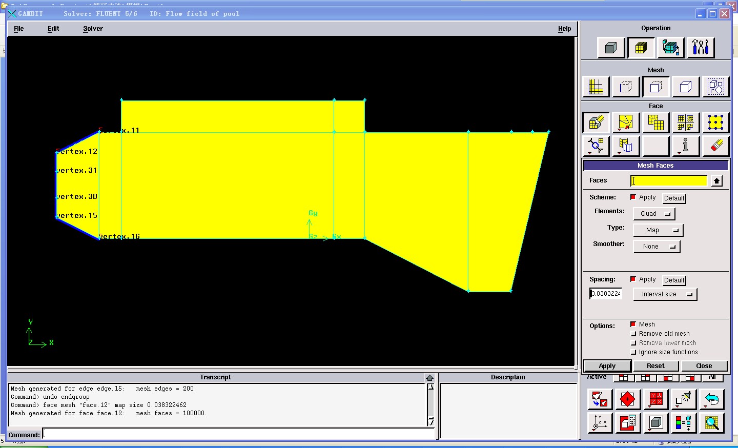Screen dimensions: 738x448
Task: Choose the Volume mesh command icon
Action: (x=686, y=87)
